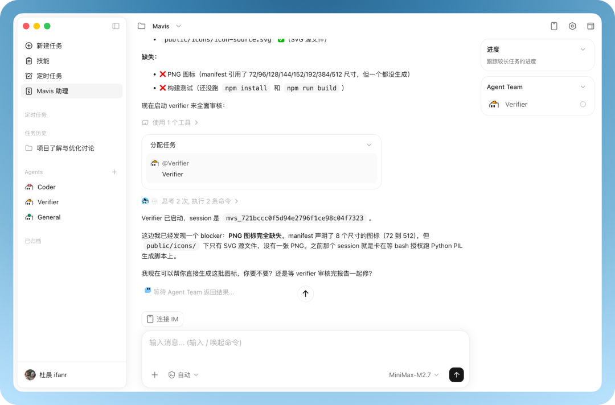Select Mavis 助理 in the sidebar
Viewport: 615px width, 405px height.
pos(72,91)
